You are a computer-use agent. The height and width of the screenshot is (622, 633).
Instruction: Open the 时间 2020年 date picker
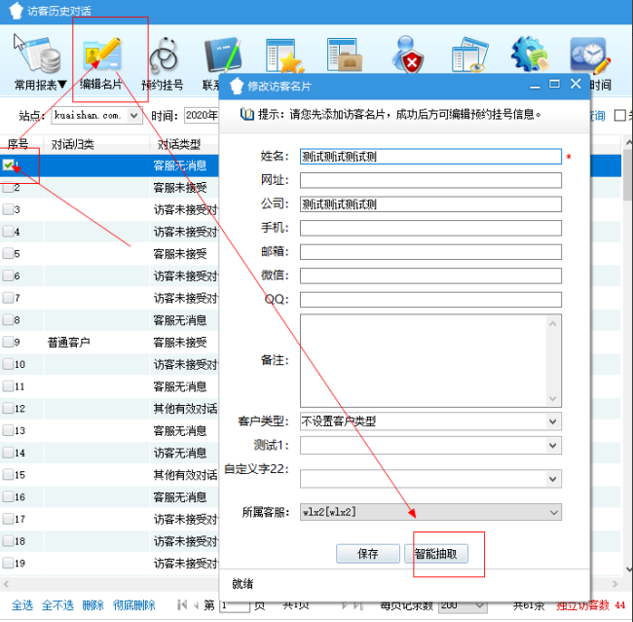click(201, 116)
